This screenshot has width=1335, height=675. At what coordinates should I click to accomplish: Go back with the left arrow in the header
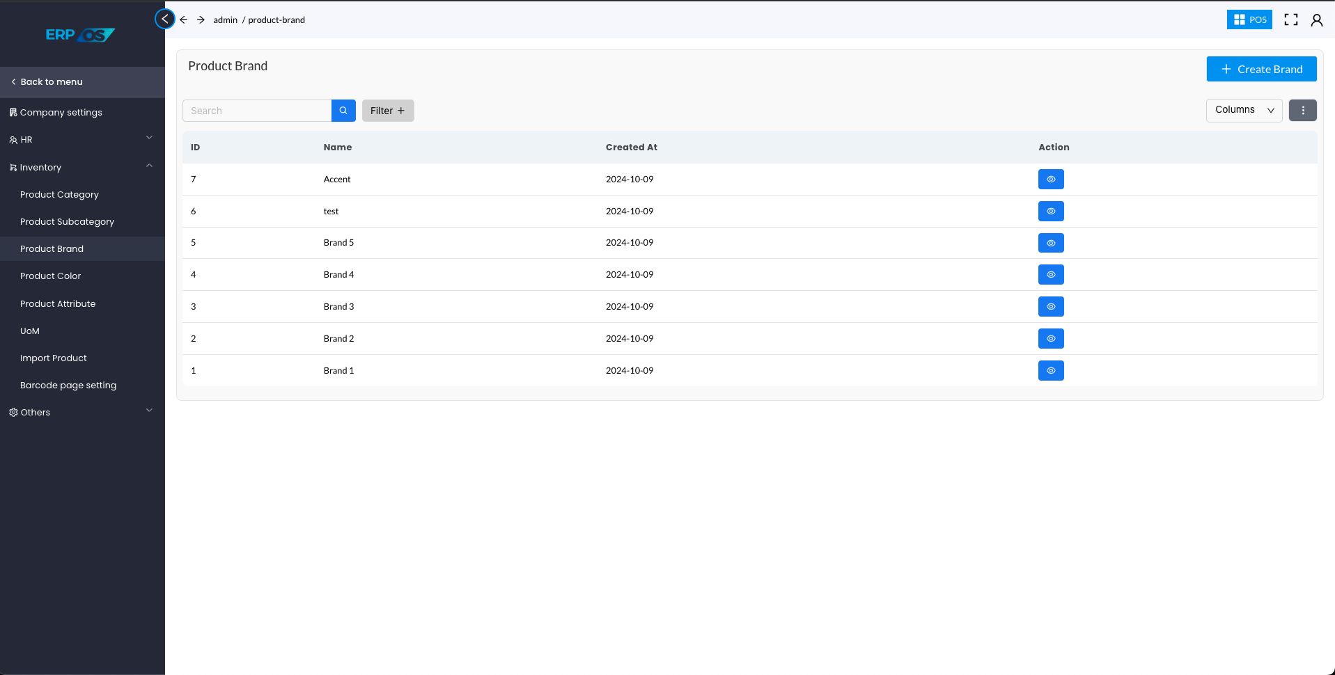[x=183, y=19]
